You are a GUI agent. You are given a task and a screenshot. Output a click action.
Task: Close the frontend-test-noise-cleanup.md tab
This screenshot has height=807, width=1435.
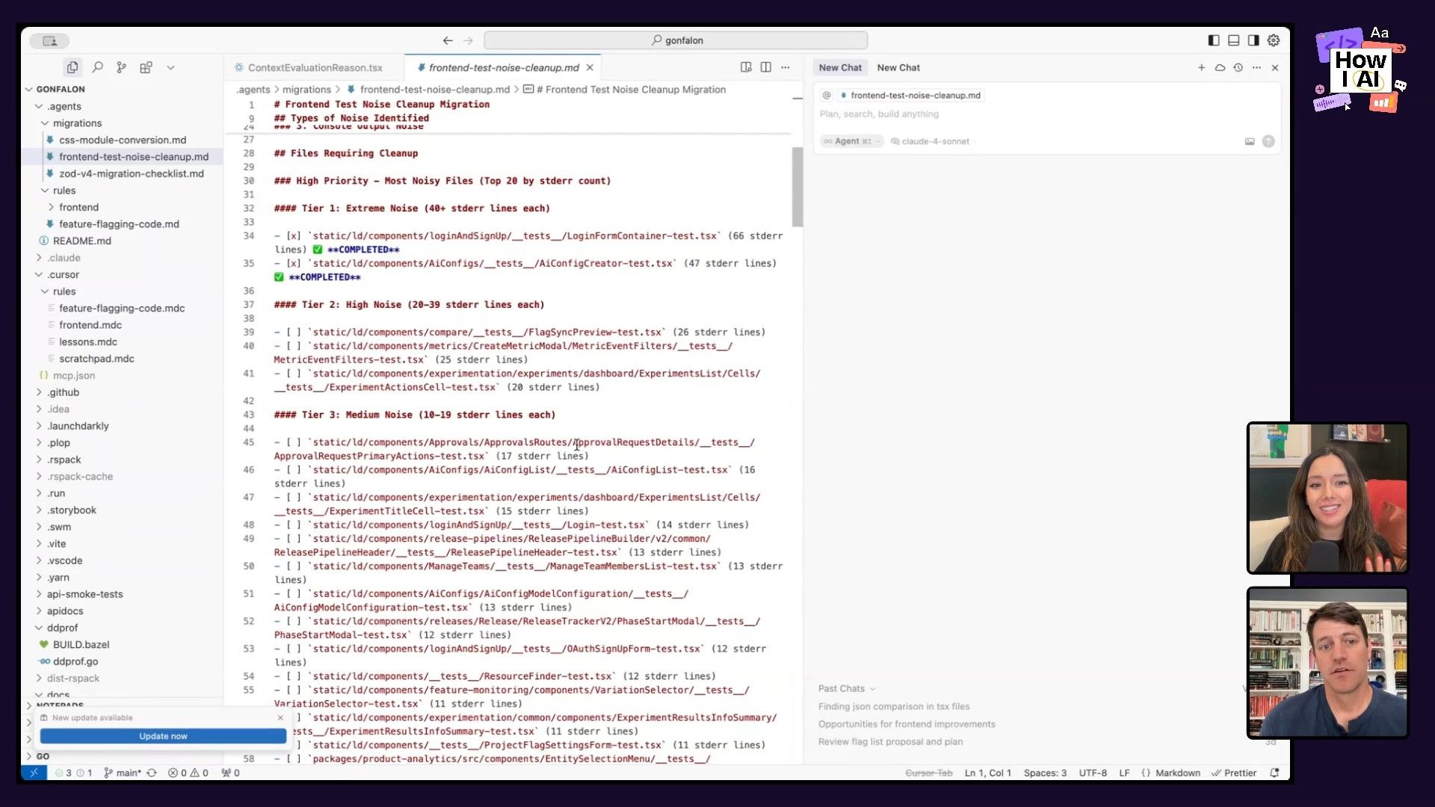point(590,67)
